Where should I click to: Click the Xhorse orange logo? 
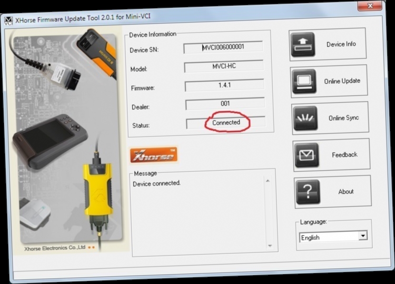[154, 155]
